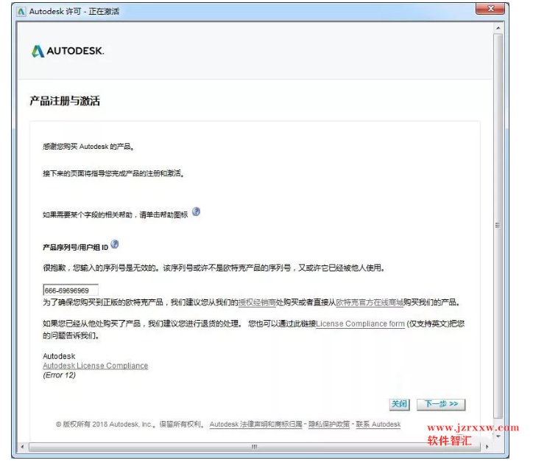Screen dimensions: 533x463
Task: Open Autodesk 法律声明和商标归属 footer link
Action: (256, 425)
